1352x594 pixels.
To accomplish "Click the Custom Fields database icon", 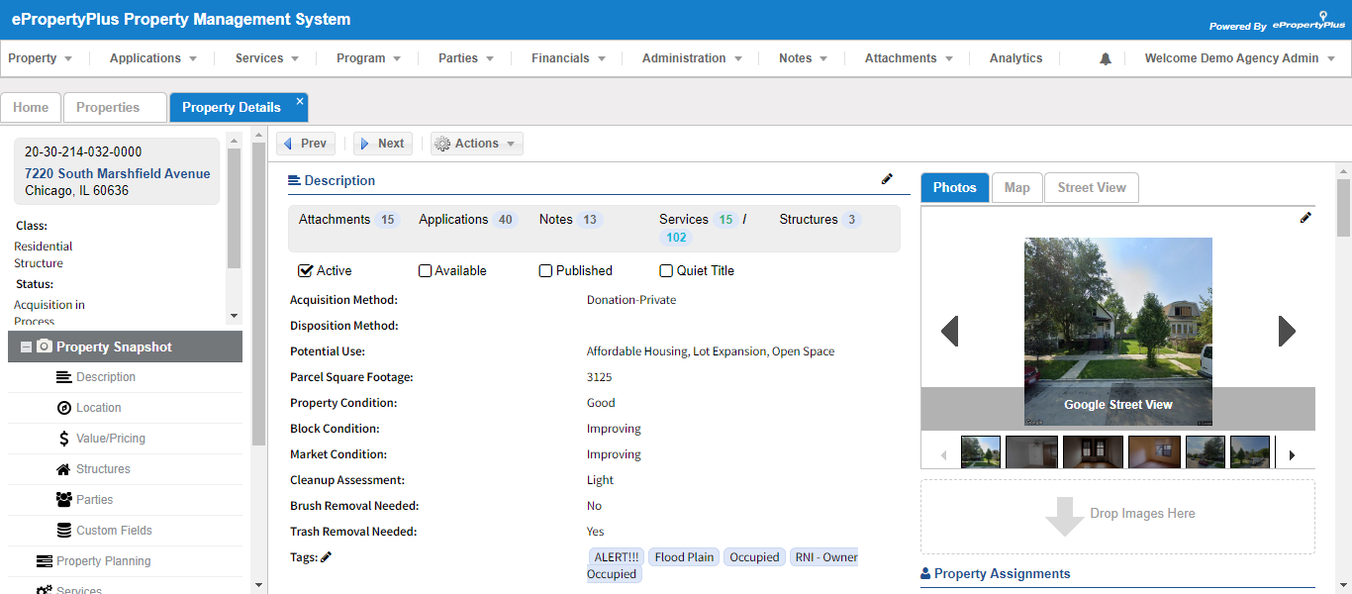I will [64, 530].
